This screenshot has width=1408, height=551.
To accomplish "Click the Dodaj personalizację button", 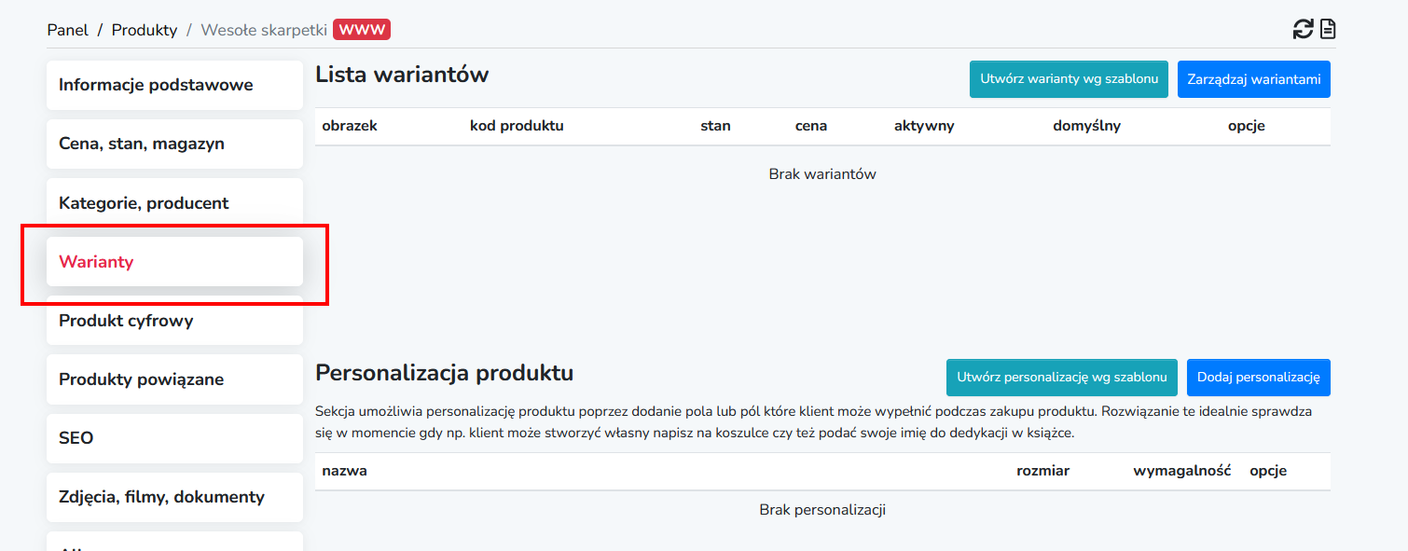I will (x=1259, y=378).
